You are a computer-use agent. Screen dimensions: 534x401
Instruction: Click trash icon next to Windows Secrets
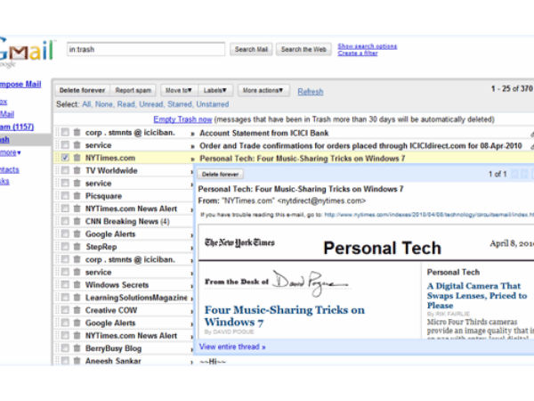[77, 285]
